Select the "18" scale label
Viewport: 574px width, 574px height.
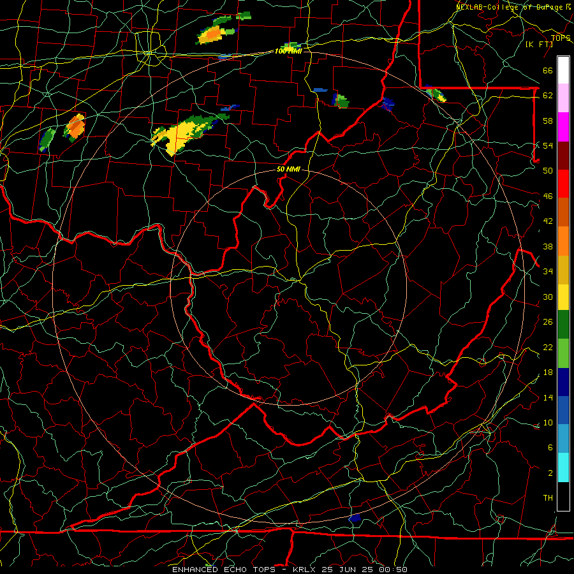(x=548, y=372)
